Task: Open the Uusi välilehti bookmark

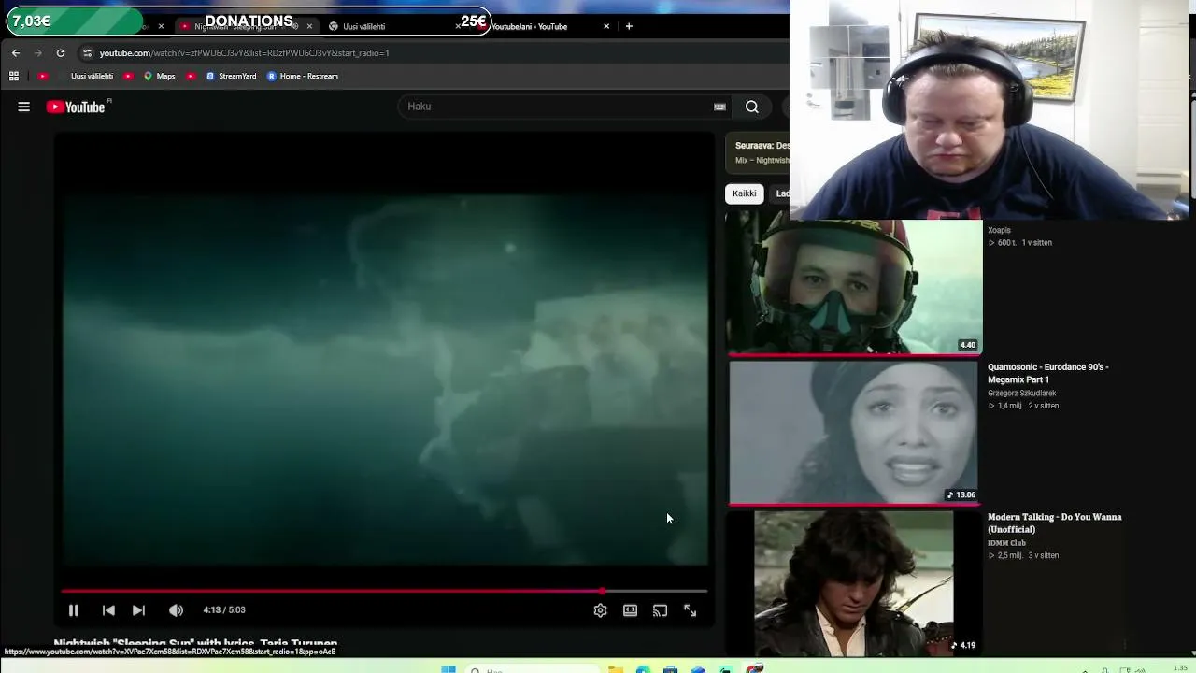Action: [92, 76]
